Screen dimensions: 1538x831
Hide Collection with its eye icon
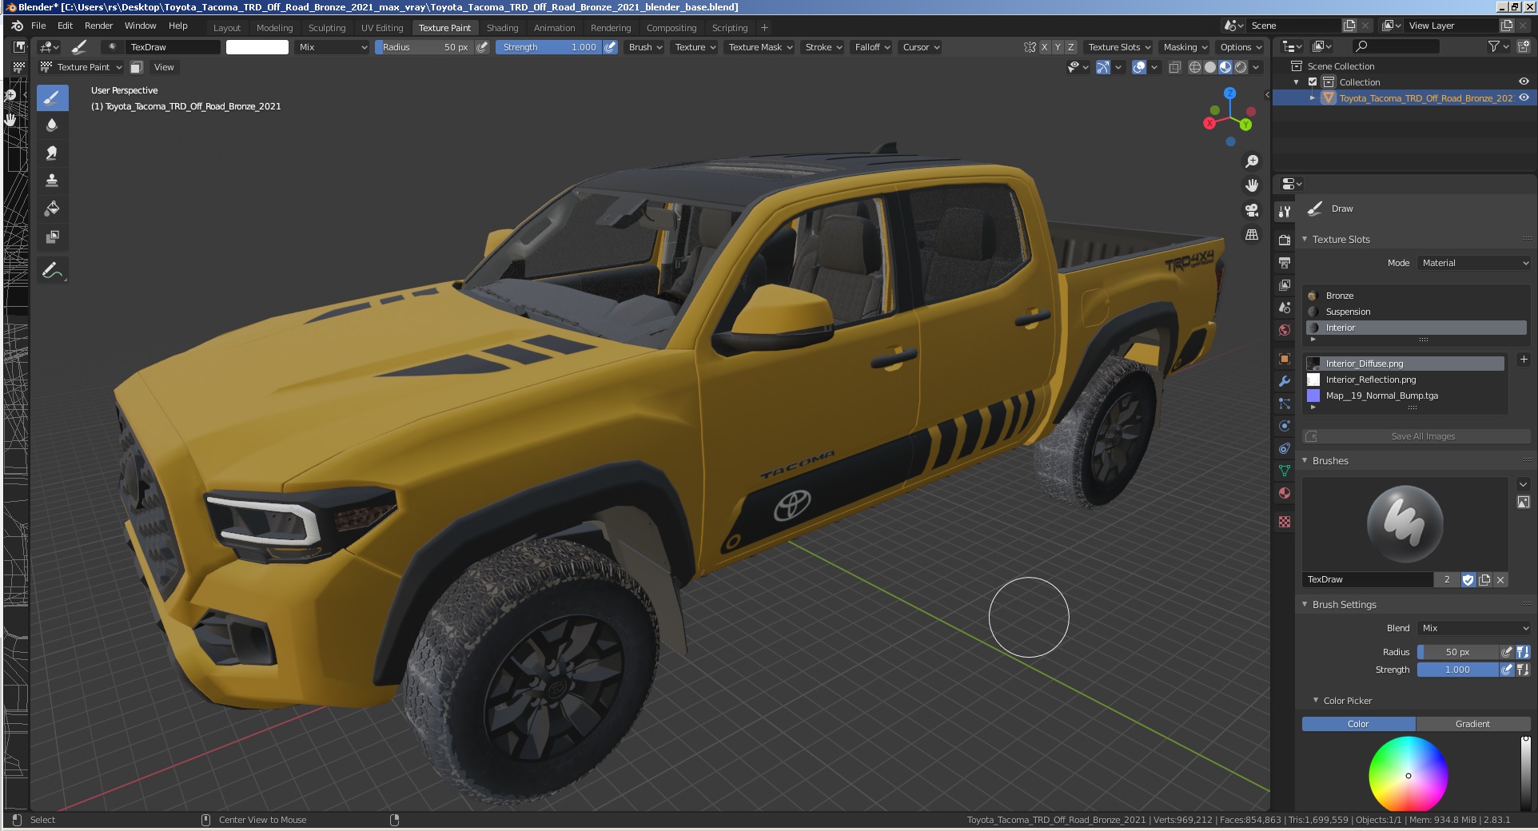pyautogui.click(x=1524, y=82)
